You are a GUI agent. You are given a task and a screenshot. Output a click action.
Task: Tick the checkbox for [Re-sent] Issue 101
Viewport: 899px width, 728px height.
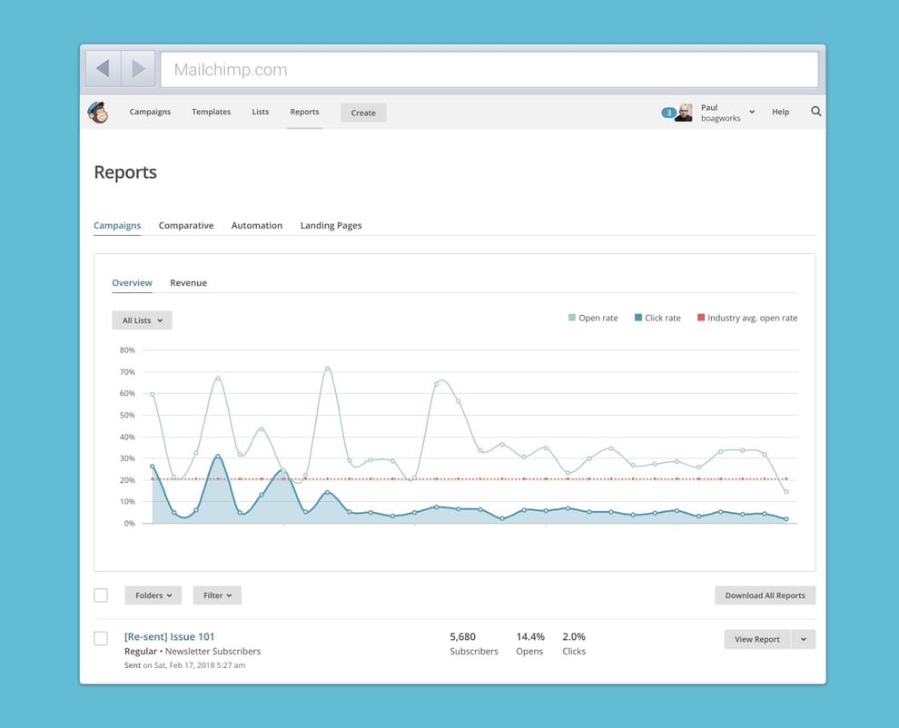[101, 638]
